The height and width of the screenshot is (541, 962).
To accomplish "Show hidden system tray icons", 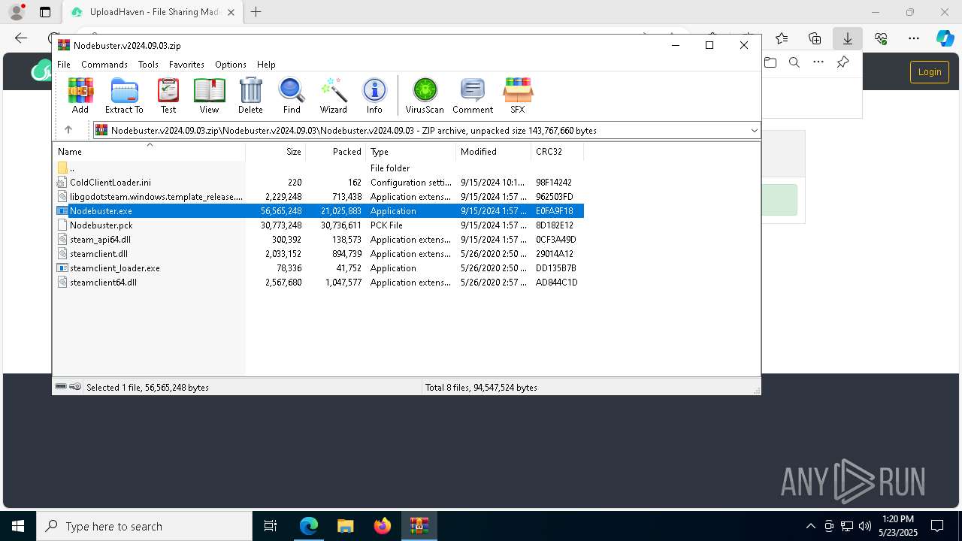I will pos(810,526).
